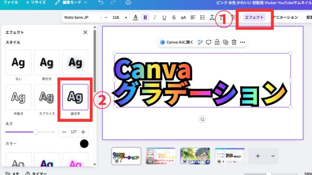Select page 4 thumbnail
Image resolution: width=312 pixels, height=175 pixels.
point(230,156)
